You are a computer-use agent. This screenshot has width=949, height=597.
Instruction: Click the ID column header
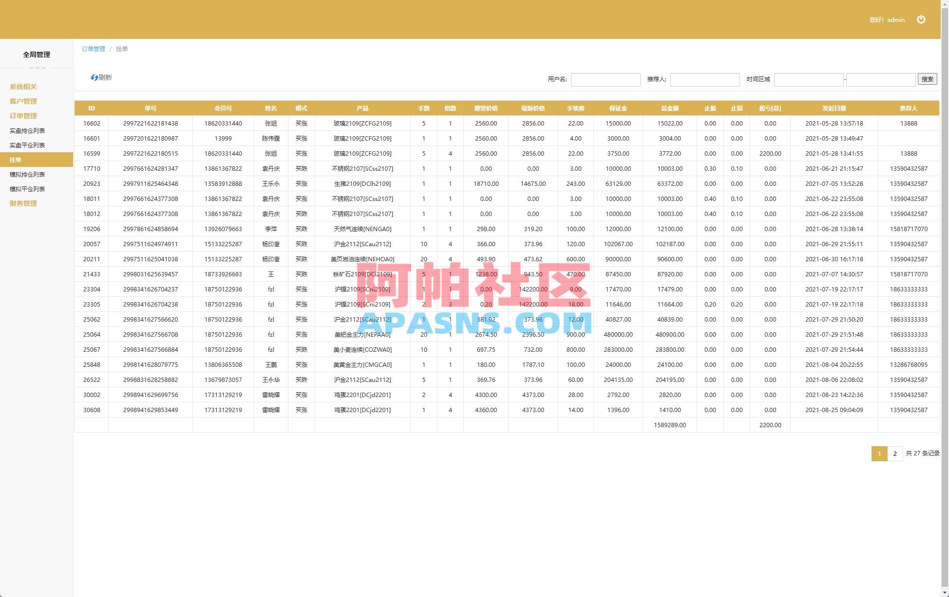92,109
